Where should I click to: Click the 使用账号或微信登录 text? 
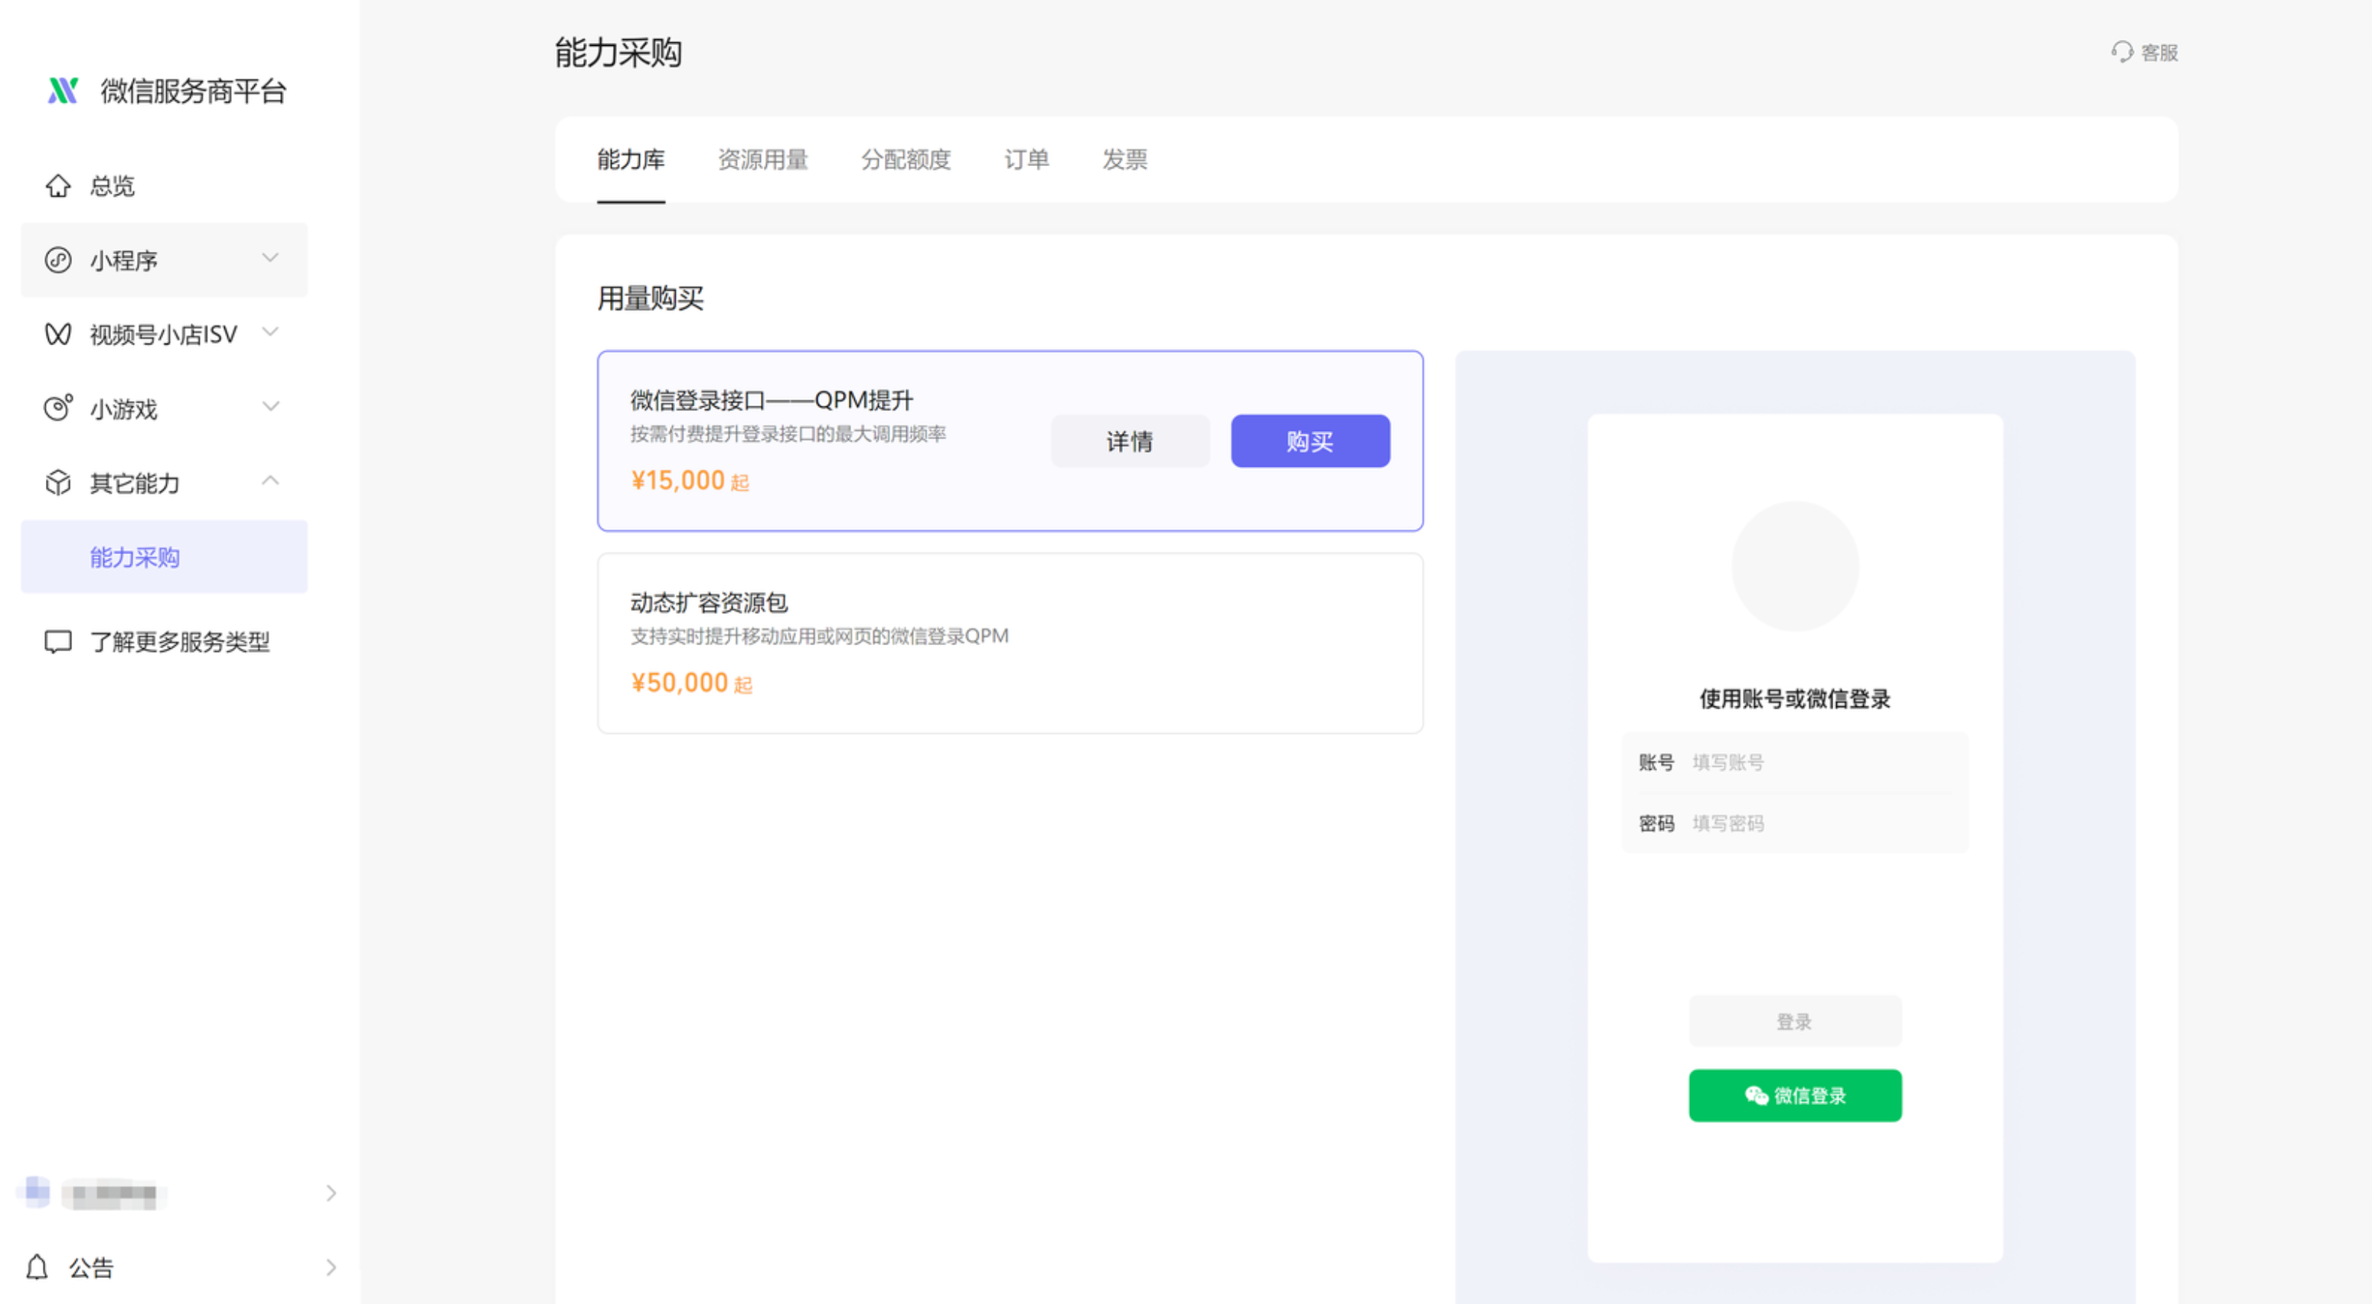click(x=1795, y=698)
